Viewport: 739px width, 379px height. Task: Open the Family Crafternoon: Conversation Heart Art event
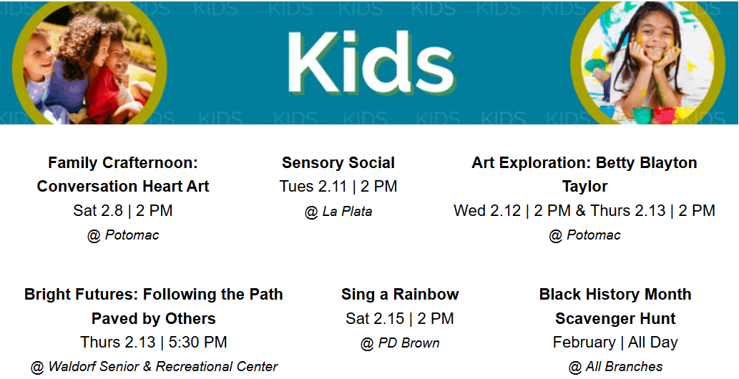click(123, 174)
